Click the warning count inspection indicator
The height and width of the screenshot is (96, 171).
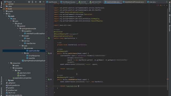click(161, 5)
